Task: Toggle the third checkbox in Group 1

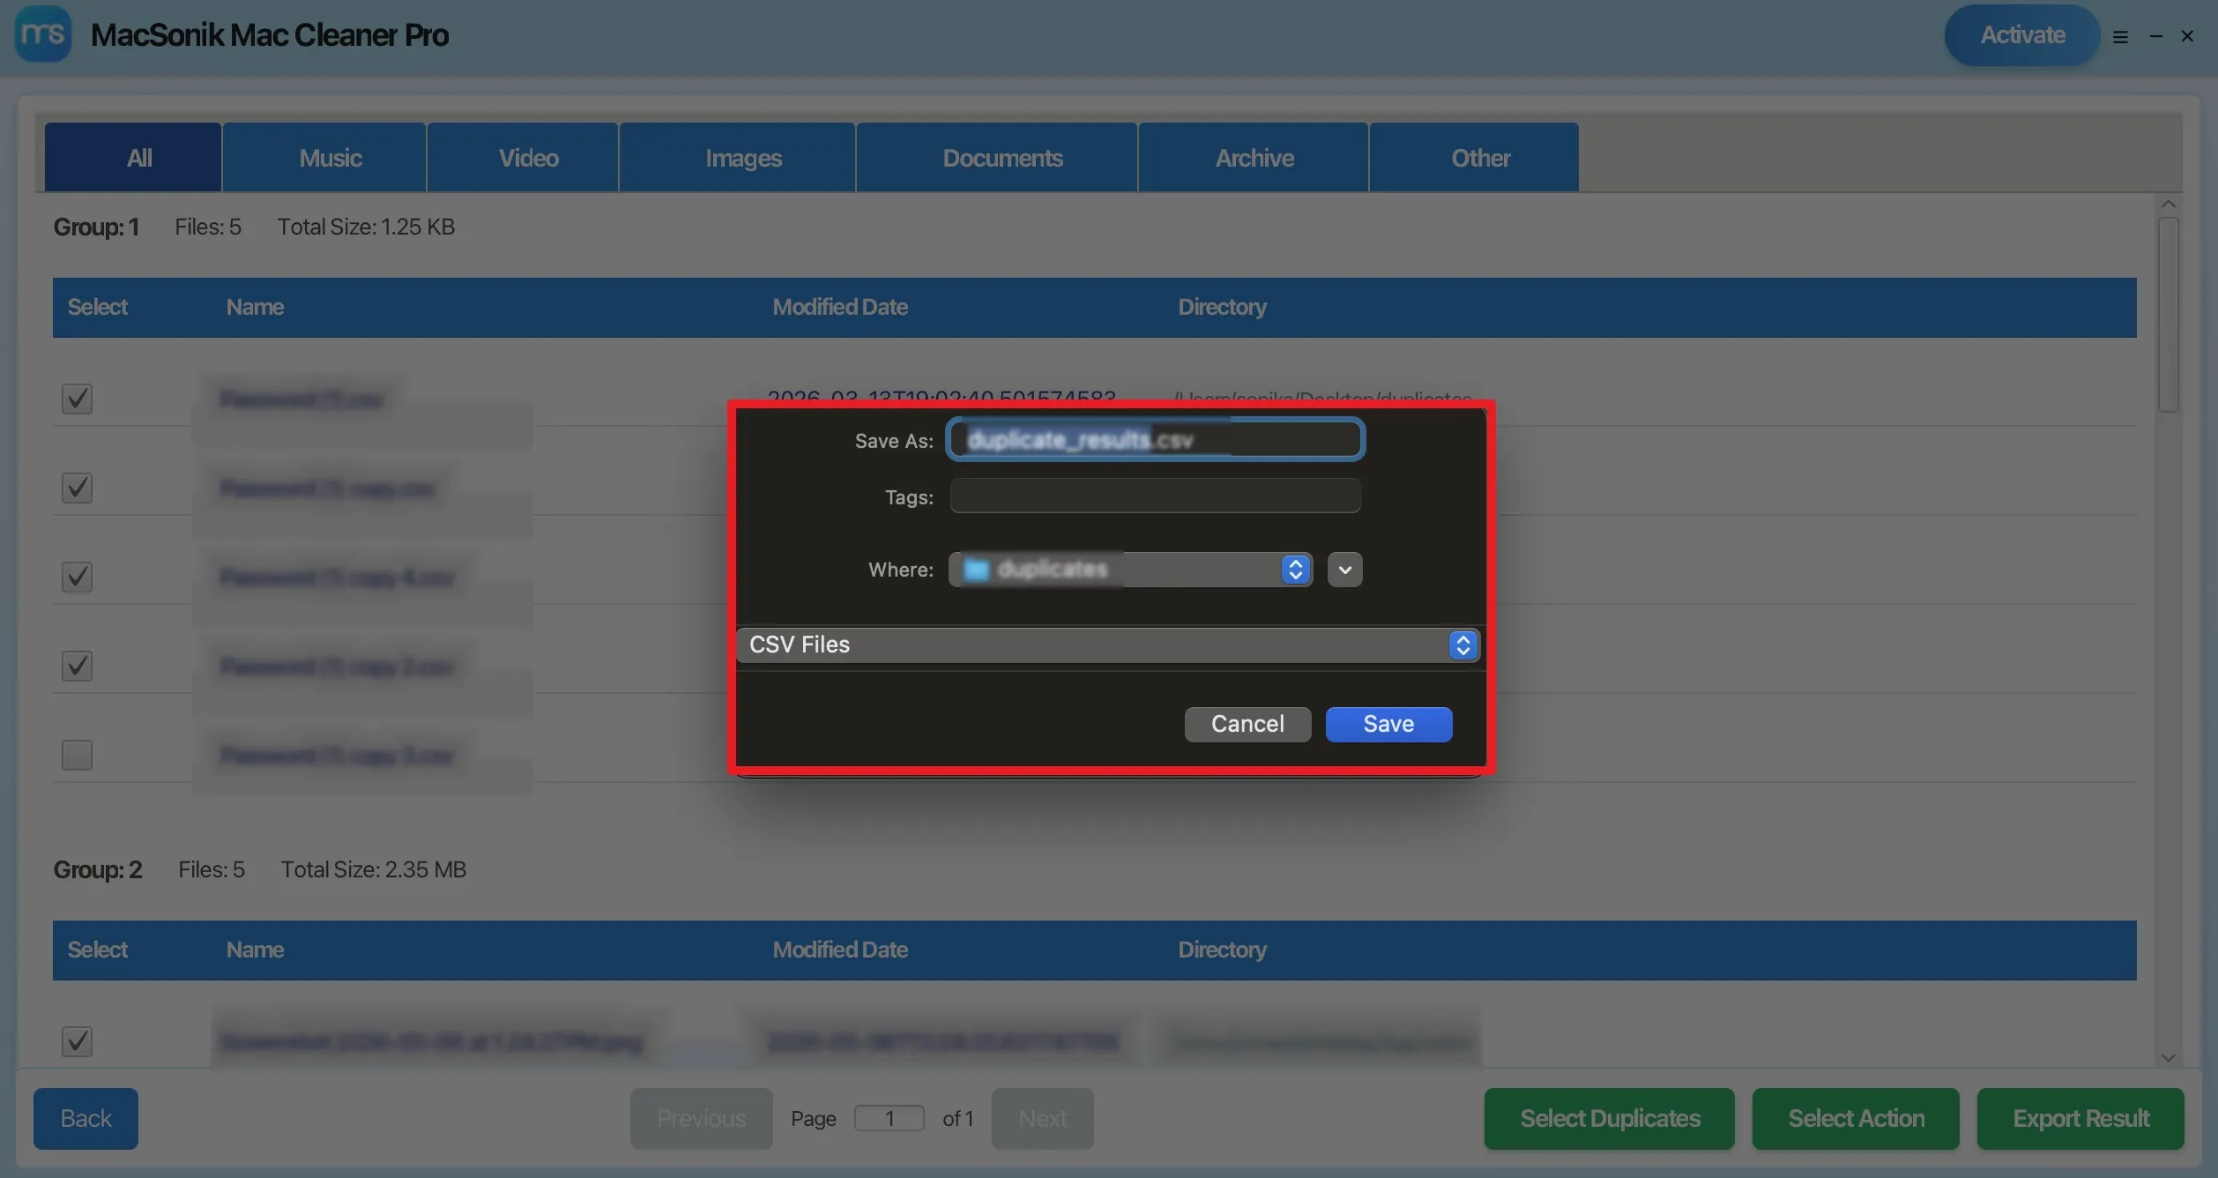Action: tap(77, 577)
